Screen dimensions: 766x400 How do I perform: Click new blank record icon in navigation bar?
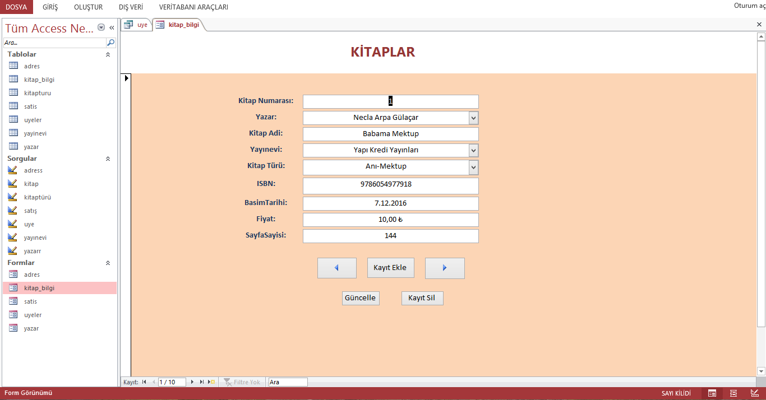[211, 382]
